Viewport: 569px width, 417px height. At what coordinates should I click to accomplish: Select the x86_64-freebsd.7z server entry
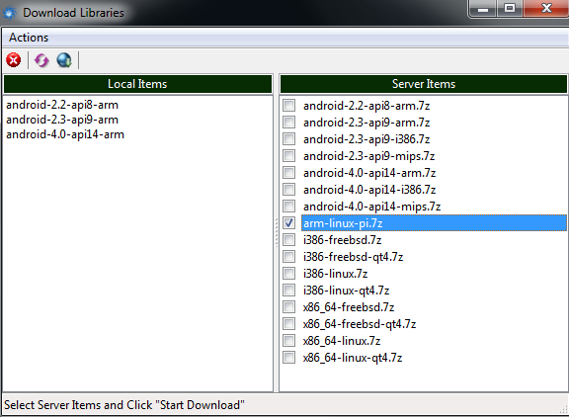point(349,307)
